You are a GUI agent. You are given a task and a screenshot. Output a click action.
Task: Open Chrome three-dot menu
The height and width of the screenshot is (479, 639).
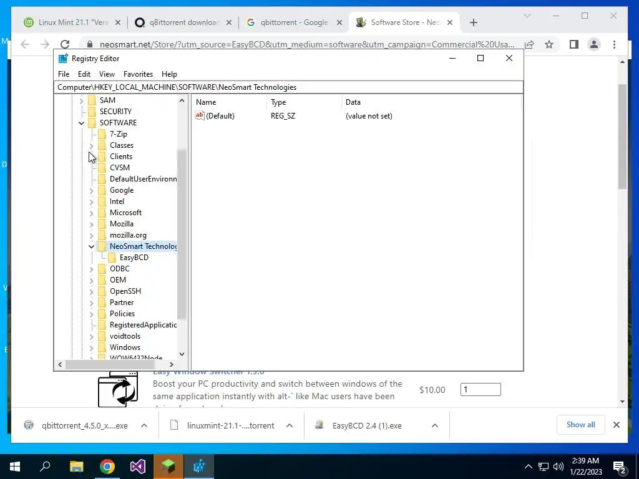coord(614,44)
